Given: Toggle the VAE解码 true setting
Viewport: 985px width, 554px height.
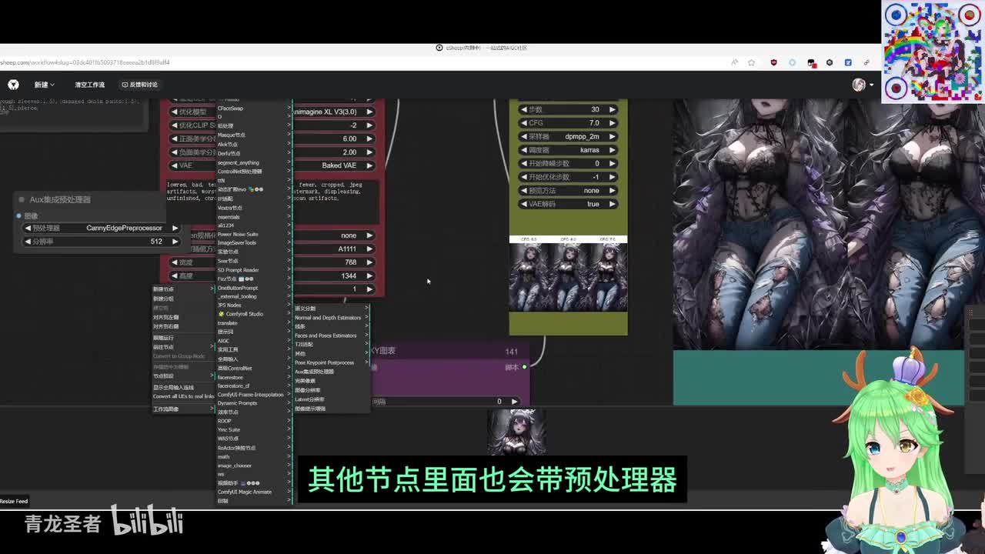Looking at the screenshot, I should click(x=568, y=204).
